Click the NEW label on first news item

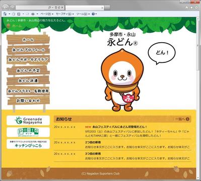(x=88, y=127)
